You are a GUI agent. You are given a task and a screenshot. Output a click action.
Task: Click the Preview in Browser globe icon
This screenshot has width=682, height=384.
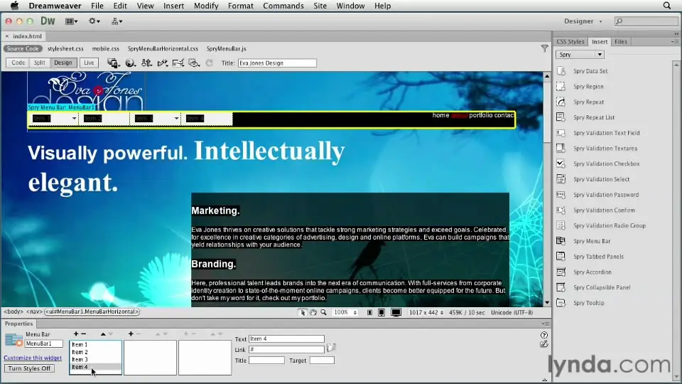point(130,63)
